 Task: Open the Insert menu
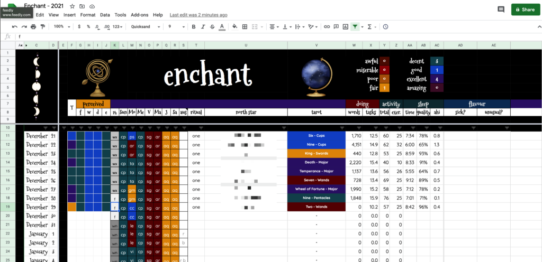(69, 15)
